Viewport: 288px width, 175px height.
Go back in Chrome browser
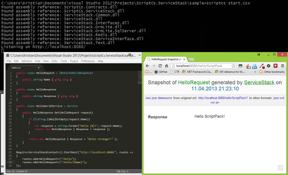coord(147,66)
